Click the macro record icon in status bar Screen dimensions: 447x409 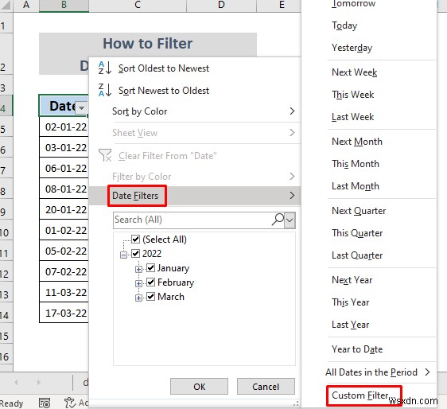coord(45,403)
